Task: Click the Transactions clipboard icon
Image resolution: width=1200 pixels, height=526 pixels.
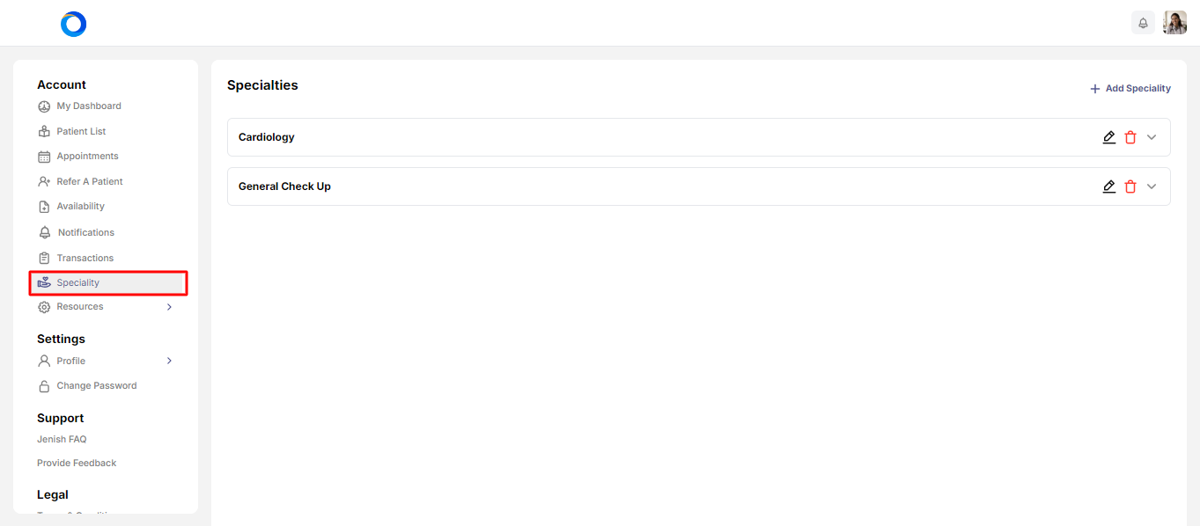Action: 44,259
